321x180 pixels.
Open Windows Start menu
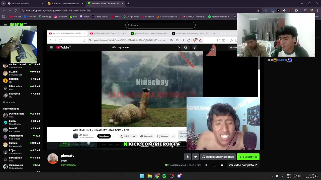(142, 176)
